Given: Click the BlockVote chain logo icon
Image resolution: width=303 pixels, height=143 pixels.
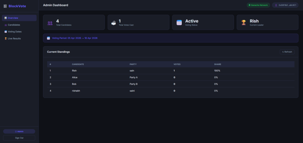Looking at the screenshot, I should (5, 6).
